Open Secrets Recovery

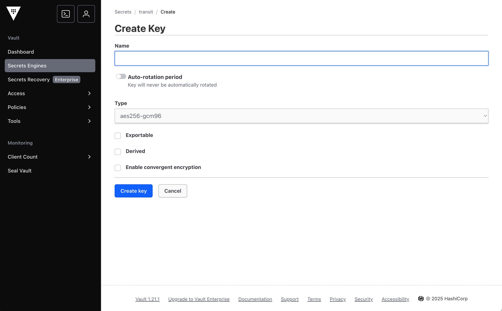(28, 79)
